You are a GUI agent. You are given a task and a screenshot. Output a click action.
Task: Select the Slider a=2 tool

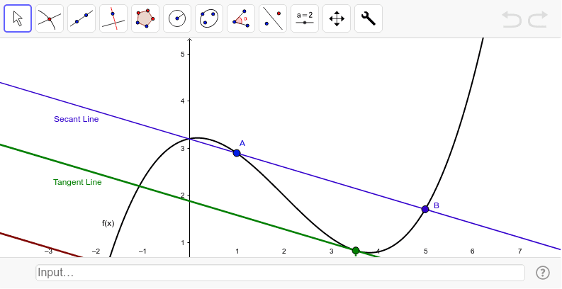click(305, 18)
